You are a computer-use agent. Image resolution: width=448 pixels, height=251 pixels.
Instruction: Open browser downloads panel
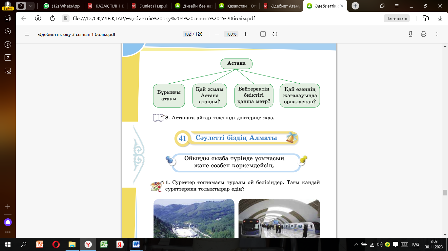440,18
